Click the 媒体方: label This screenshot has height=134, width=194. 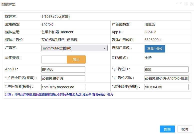[11, 16]
